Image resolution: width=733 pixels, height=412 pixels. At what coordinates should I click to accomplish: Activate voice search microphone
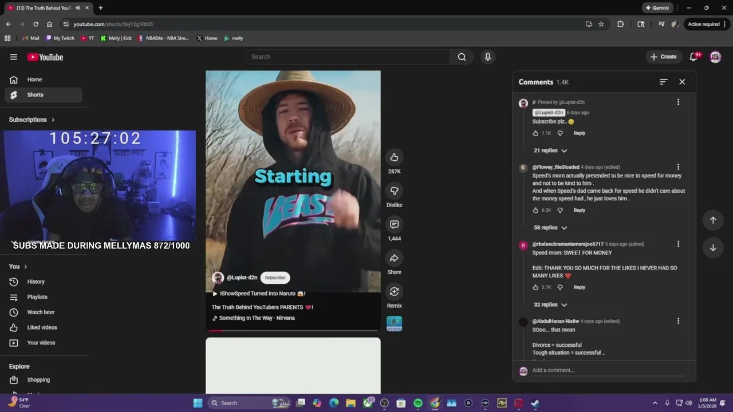tap(488, 57)
